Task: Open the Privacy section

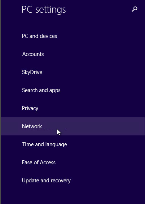Action: point(72,108)
